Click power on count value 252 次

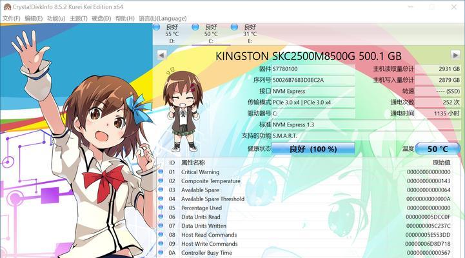438,103
